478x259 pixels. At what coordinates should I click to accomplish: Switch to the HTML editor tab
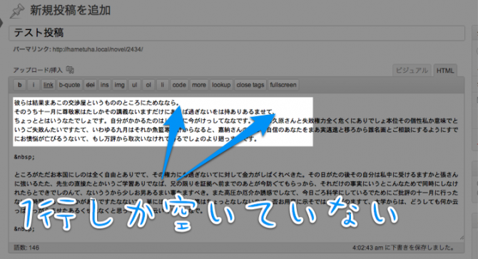coord(445,71)
